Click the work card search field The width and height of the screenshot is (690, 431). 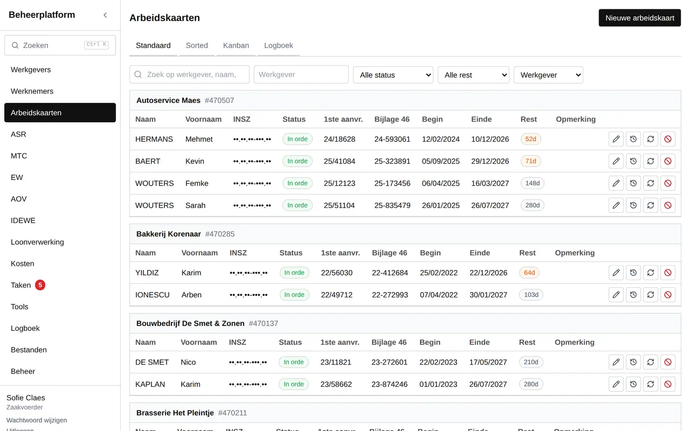click(189, 74)
